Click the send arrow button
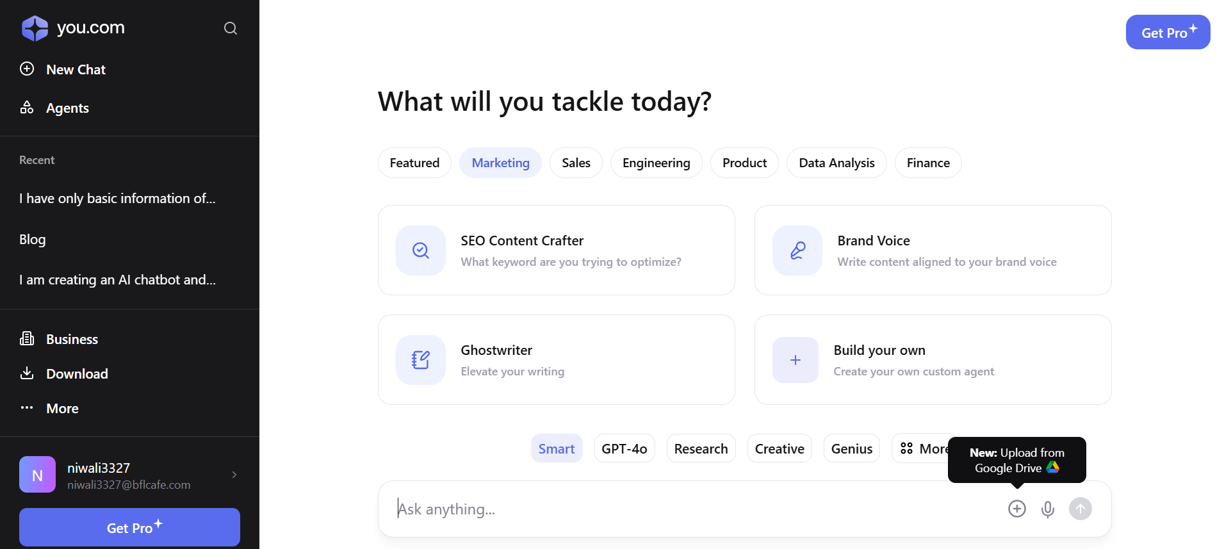1224x549 pixels. click(1081, 509)
